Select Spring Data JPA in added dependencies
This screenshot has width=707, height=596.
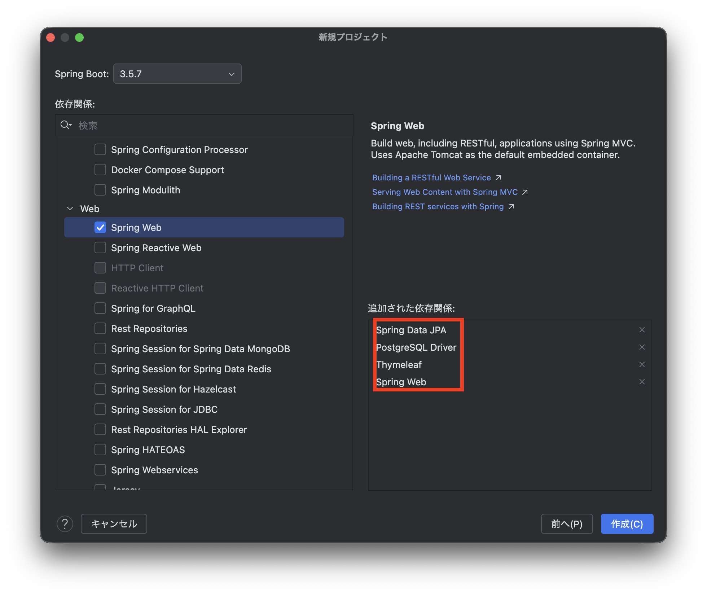[411, 330]
